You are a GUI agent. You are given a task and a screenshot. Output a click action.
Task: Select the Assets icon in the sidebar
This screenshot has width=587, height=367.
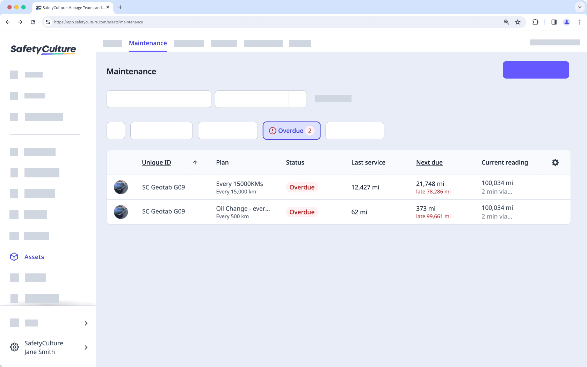[14, 257]
